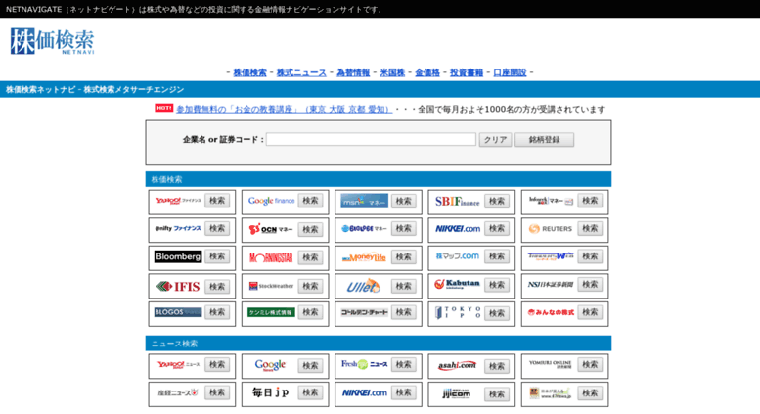The height and width of the screenshot is (414, 760).
Task: Search with the 毎日jp 検索 button
Action: pos(310,392)
